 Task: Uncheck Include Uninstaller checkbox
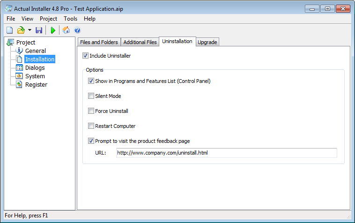(x=85, y=55)
